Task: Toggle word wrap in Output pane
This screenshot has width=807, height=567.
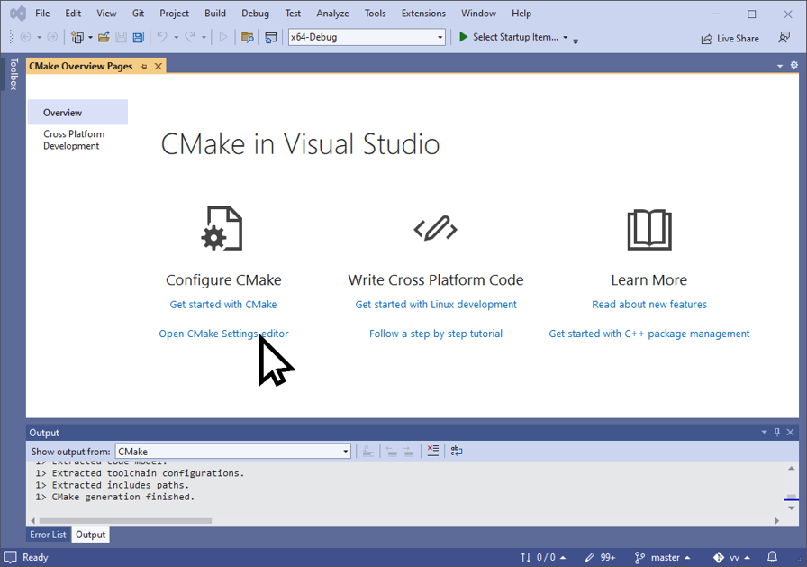Action: (457, 451)
